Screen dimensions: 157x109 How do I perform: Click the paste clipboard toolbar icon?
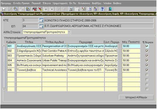point(95,9)
